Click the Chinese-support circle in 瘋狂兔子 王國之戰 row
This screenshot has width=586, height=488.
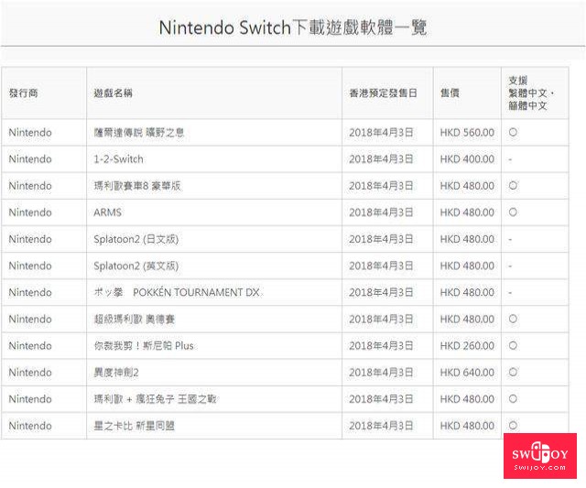click(513, 398)
